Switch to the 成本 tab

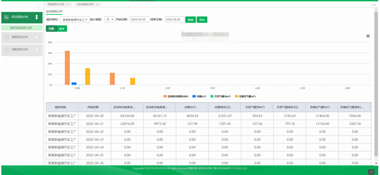tap(62, 28)
